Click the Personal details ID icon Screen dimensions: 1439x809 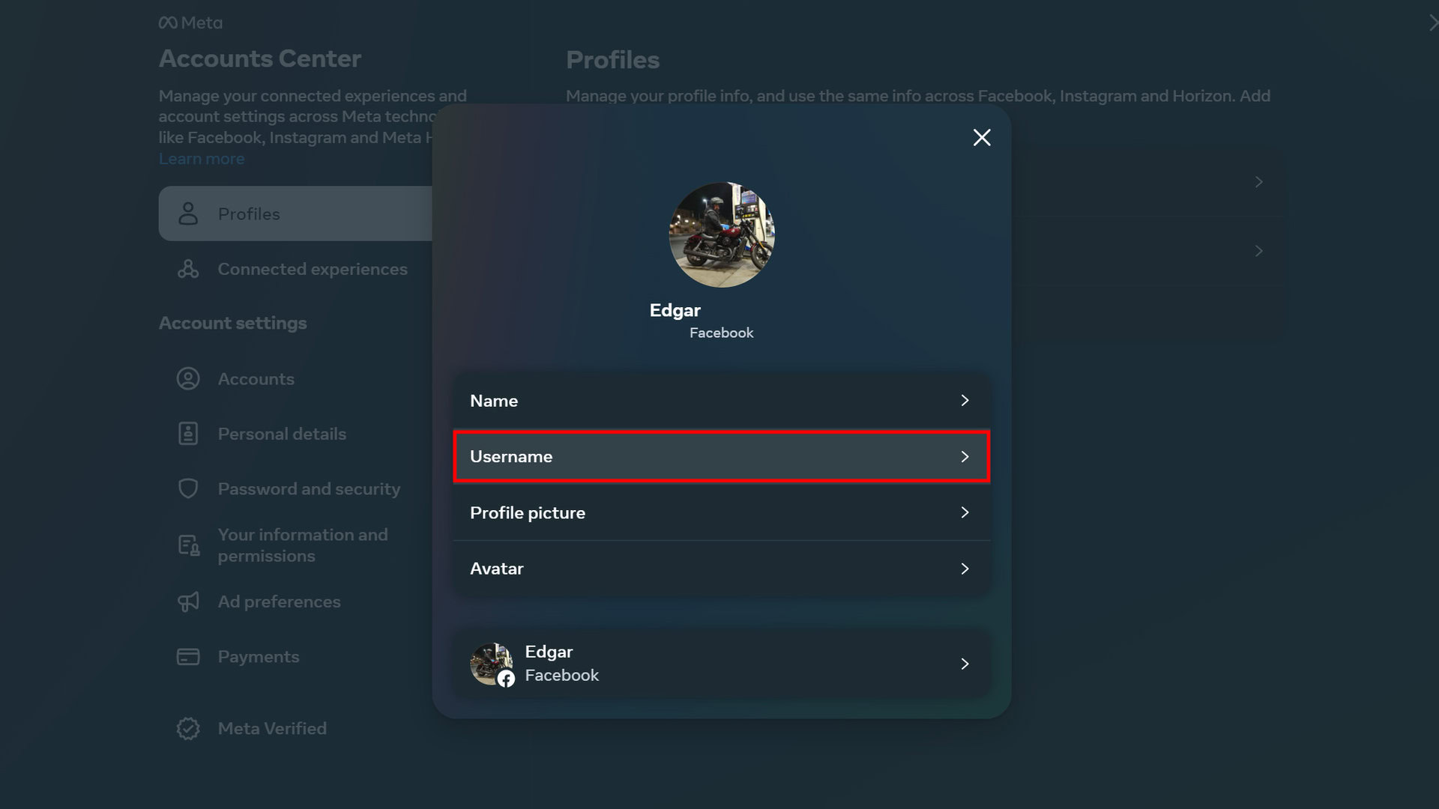pyautogui.click(x=188, y=434)
